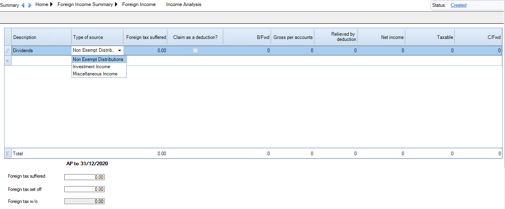Click the C/Fwd column header
Image resolution: width=505 pixels, height=209 pixels.
pyautogui.click(x=478, y=37)
